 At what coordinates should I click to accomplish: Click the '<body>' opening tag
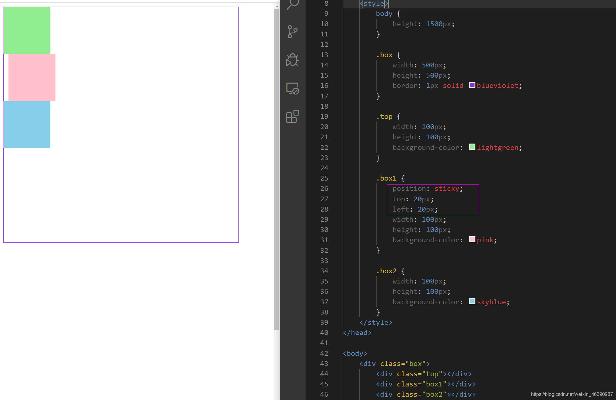(x=355, y=353)
